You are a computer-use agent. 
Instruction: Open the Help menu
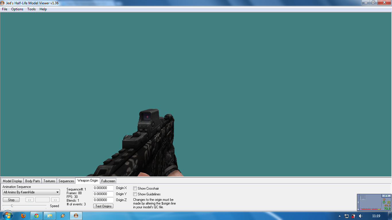click(43, 9)
